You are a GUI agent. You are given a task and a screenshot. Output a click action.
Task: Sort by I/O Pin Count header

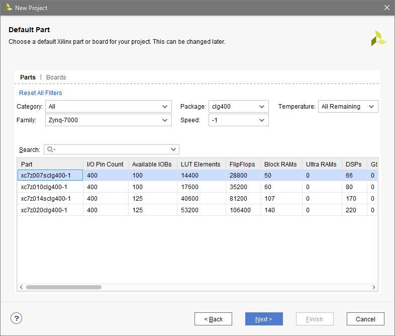pos(106,164)
